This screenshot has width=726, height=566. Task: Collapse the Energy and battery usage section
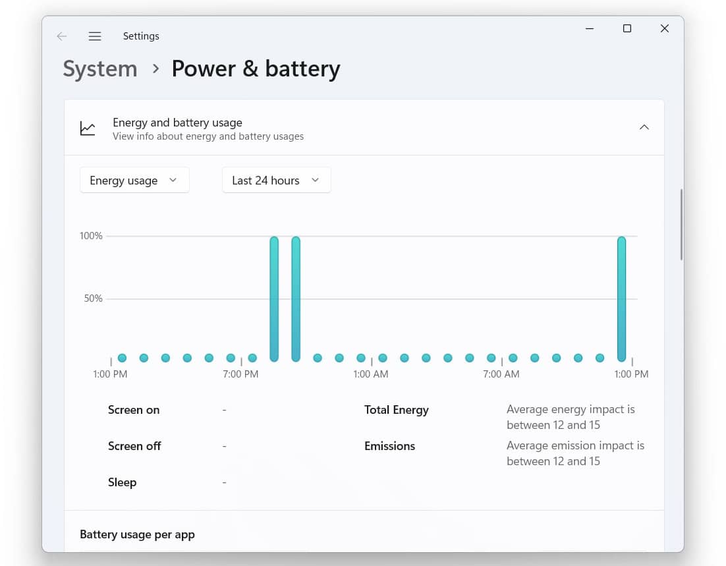click(644, 127)
